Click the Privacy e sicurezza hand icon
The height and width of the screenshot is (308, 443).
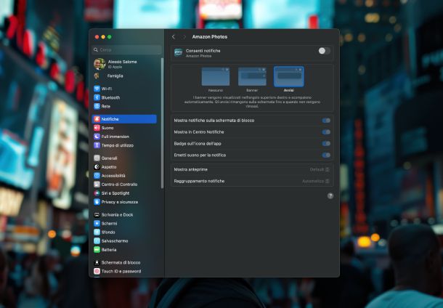pyautogui.click(x=97, y=202)
